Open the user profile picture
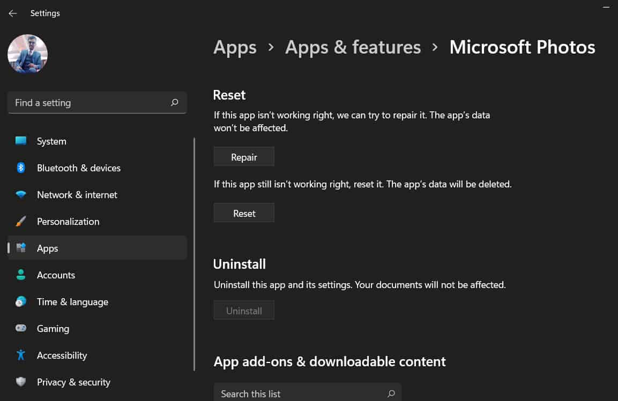Image resolution: width=618 pixels, height=401 pixels. pyautogui.click(x=27, y=54)
